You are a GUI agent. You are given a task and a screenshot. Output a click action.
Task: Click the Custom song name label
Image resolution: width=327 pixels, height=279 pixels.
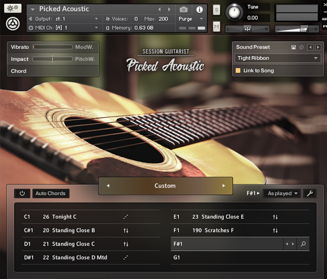[x=165, y=186]
